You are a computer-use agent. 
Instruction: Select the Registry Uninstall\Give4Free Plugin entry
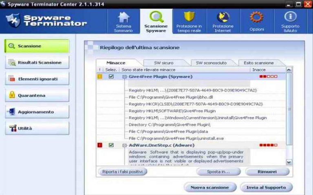(198, 117)
